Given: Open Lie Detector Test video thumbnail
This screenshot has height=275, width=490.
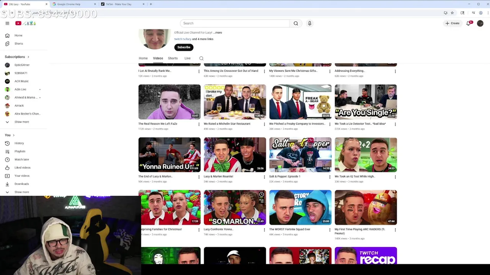Looking at the screenshot, I should coord(366,102).
